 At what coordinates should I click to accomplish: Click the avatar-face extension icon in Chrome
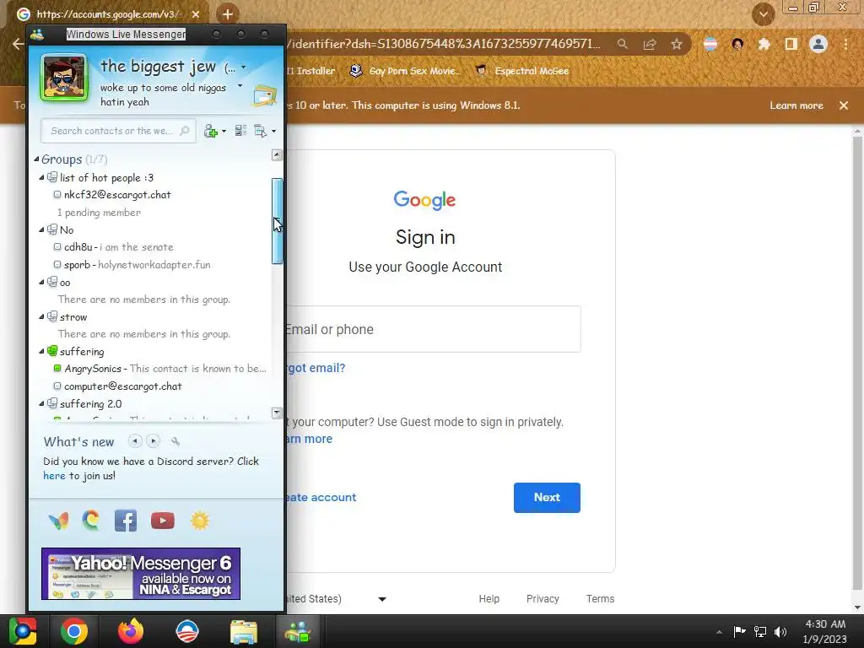737,44
